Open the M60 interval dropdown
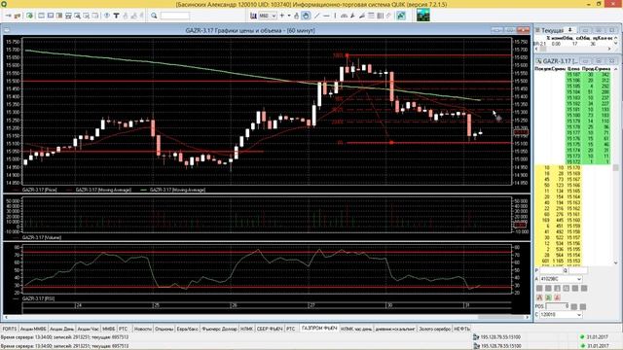 pyautogui.click(x=274, y=16)
